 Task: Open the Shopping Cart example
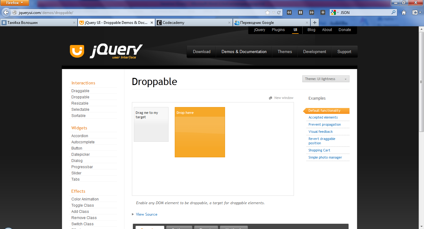[x=319, y=150]
